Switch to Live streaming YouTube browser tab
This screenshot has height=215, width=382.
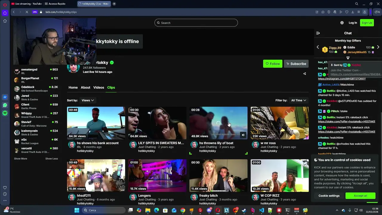coord(26,4)
